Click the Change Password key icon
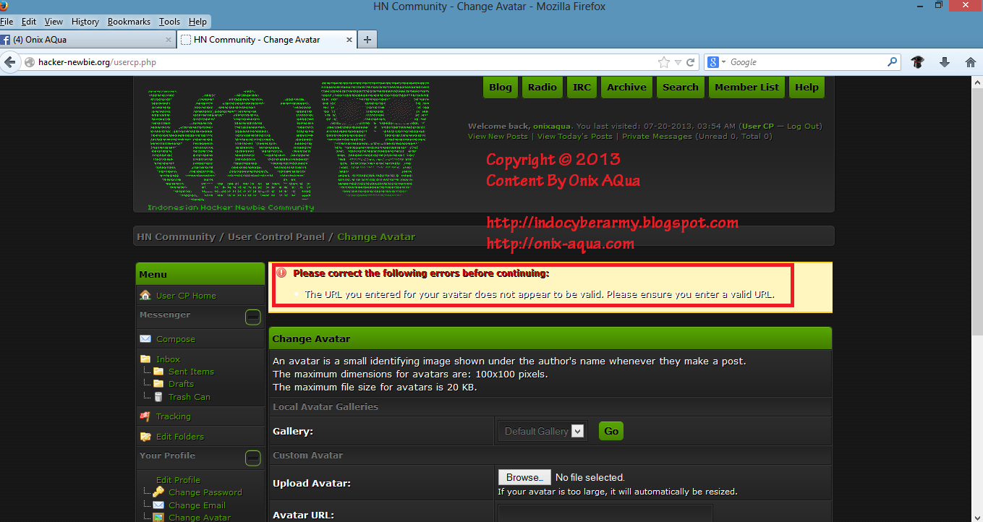 [158, 492]
